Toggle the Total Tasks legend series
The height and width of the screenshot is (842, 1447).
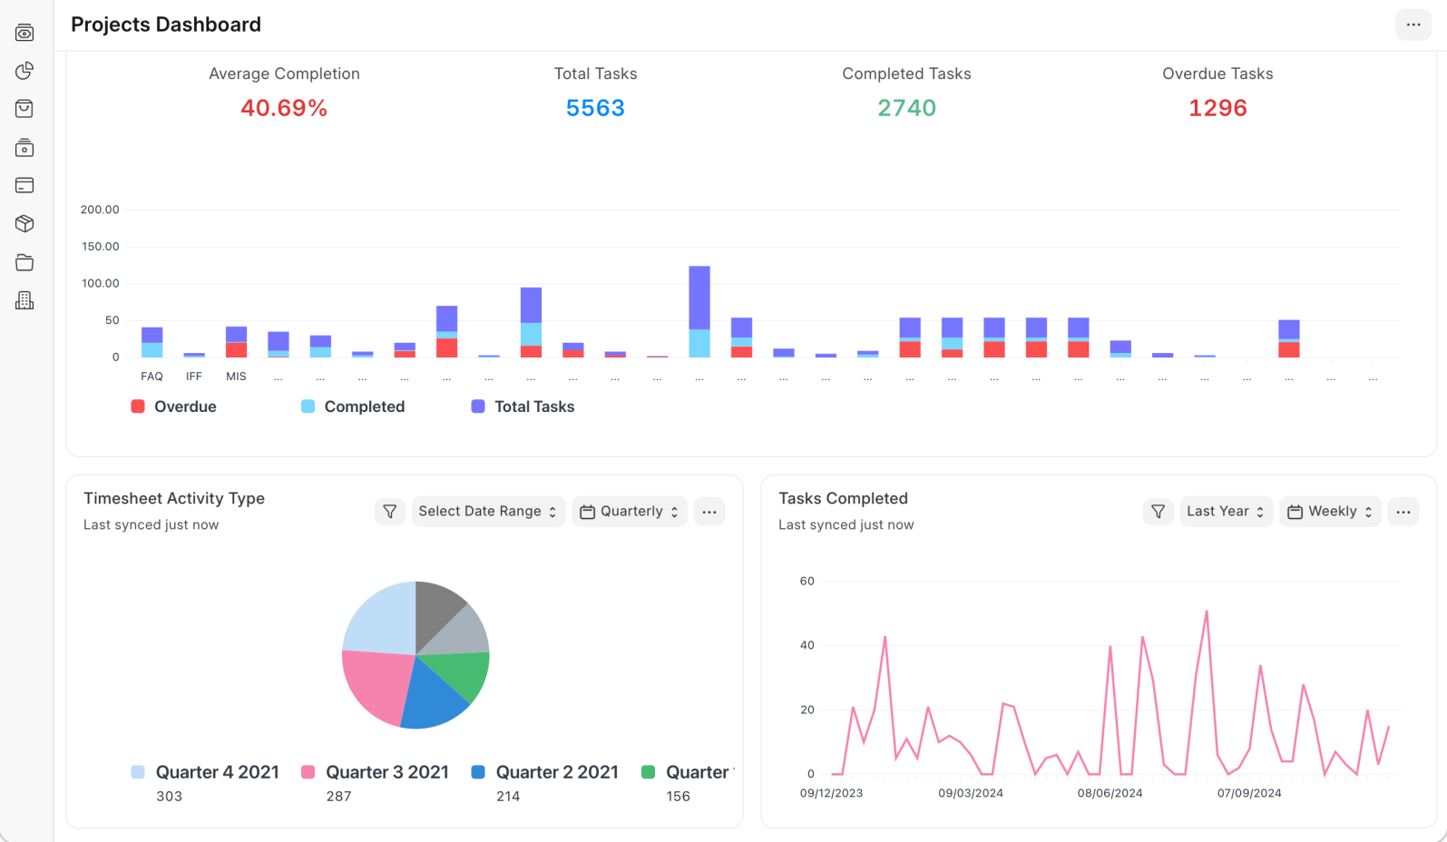click(x=523, y=406)
